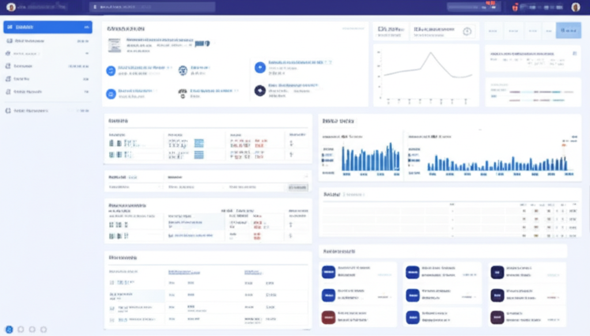The image size is (590, 336).
Task: Click the gray button ending the filter row
Action: point(298,187)
